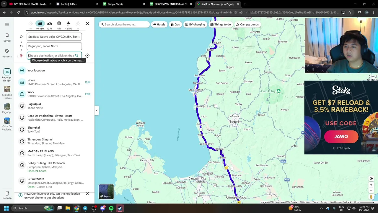Zoom in on the map
378x213 pixels.
pos(371,185)
